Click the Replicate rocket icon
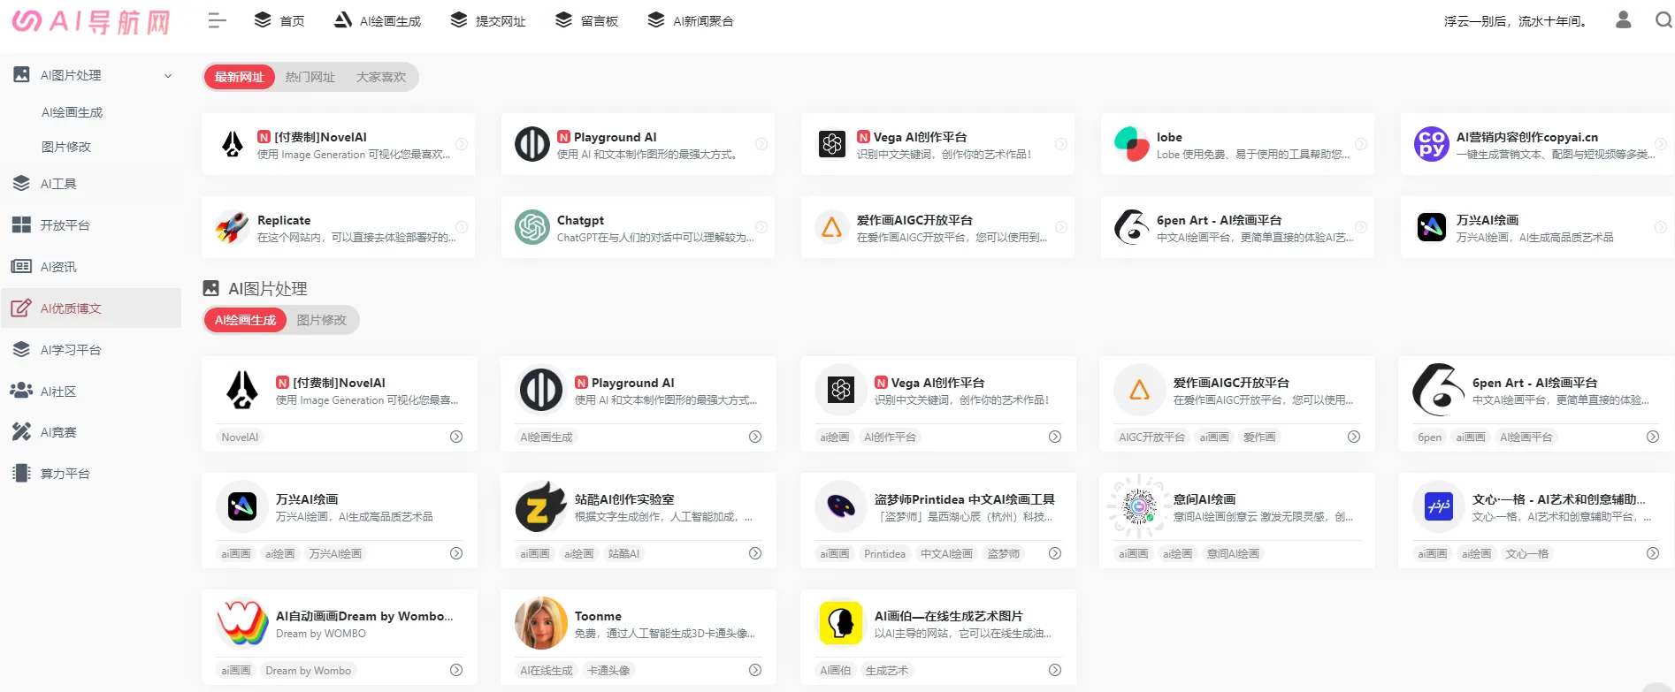 [233, 227]
